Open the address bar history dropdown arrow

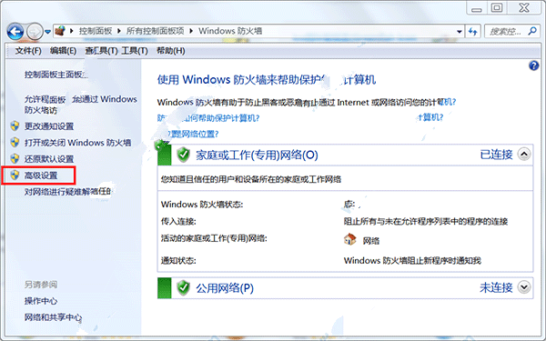click(460, 31)
